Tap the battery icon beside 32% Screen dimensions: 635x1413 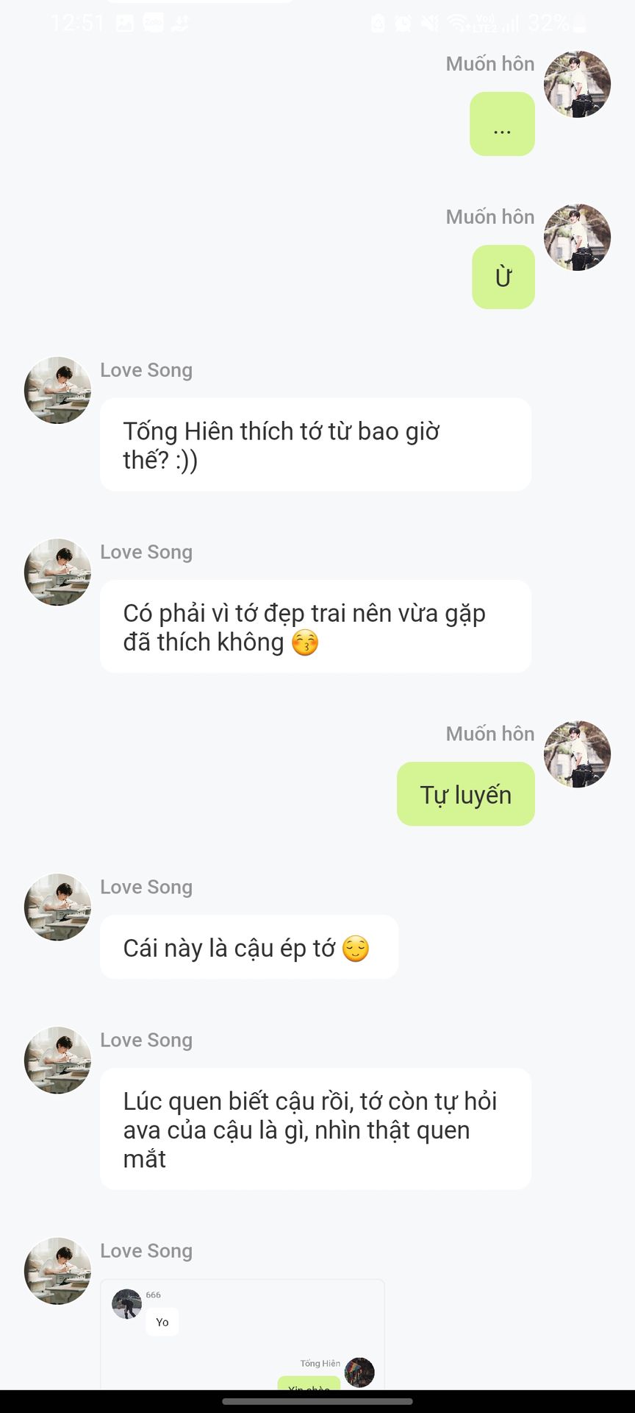pos(579,24)
